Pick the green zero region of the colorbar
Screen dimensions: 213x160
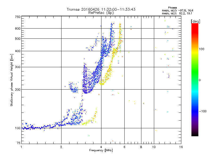pyautogui.click(x=195, y=80)
